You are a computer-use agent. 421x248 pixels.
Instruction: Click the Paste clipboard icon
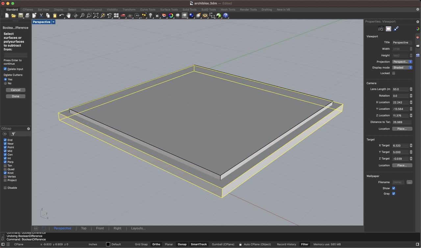55,15
